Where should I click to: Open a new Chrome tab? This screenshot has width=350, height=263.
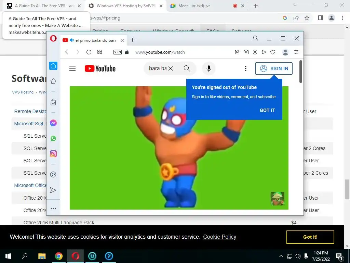256,6
